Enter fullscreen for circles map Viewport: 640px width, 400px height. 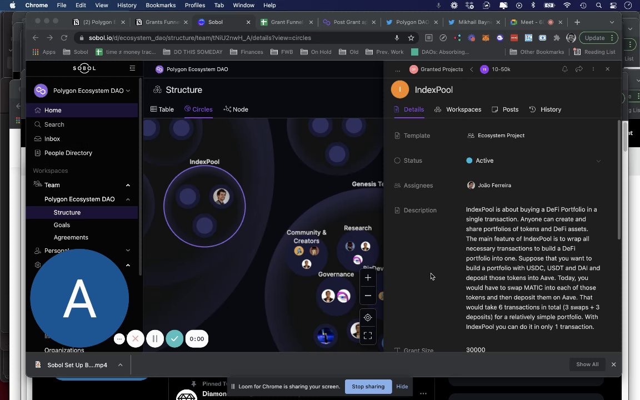[368, 336]
